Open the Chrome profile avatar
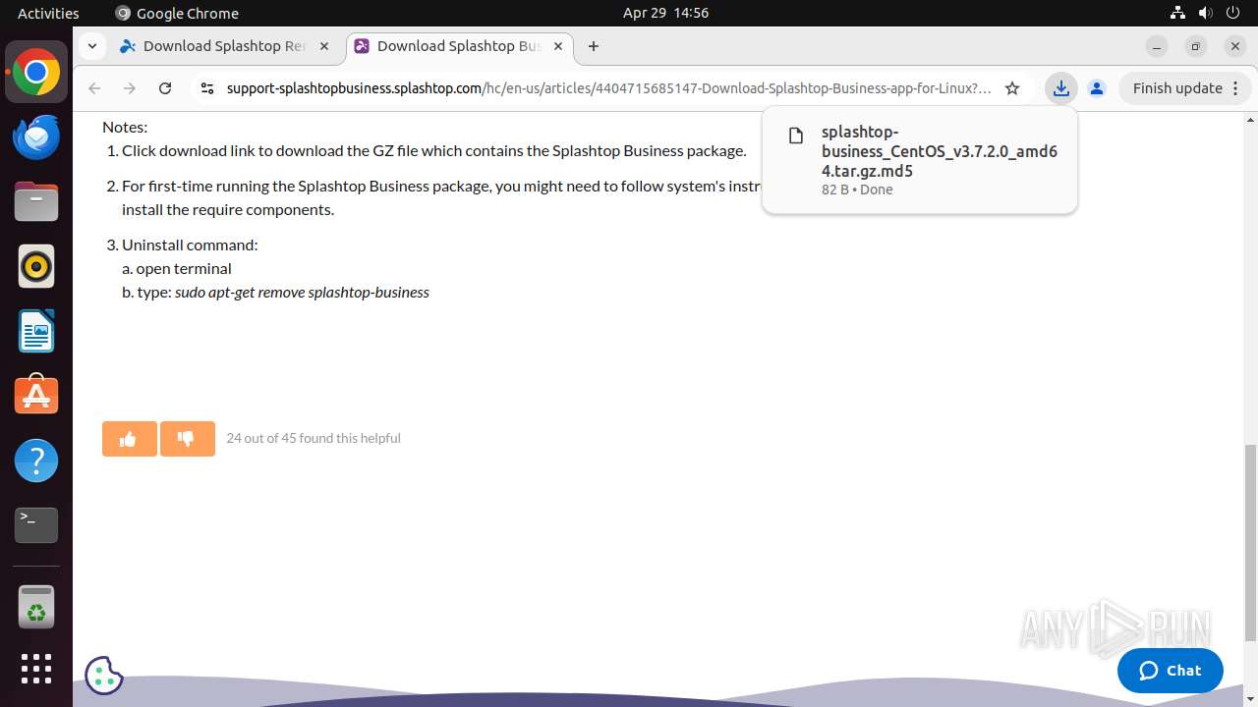 pos(1097,88)
